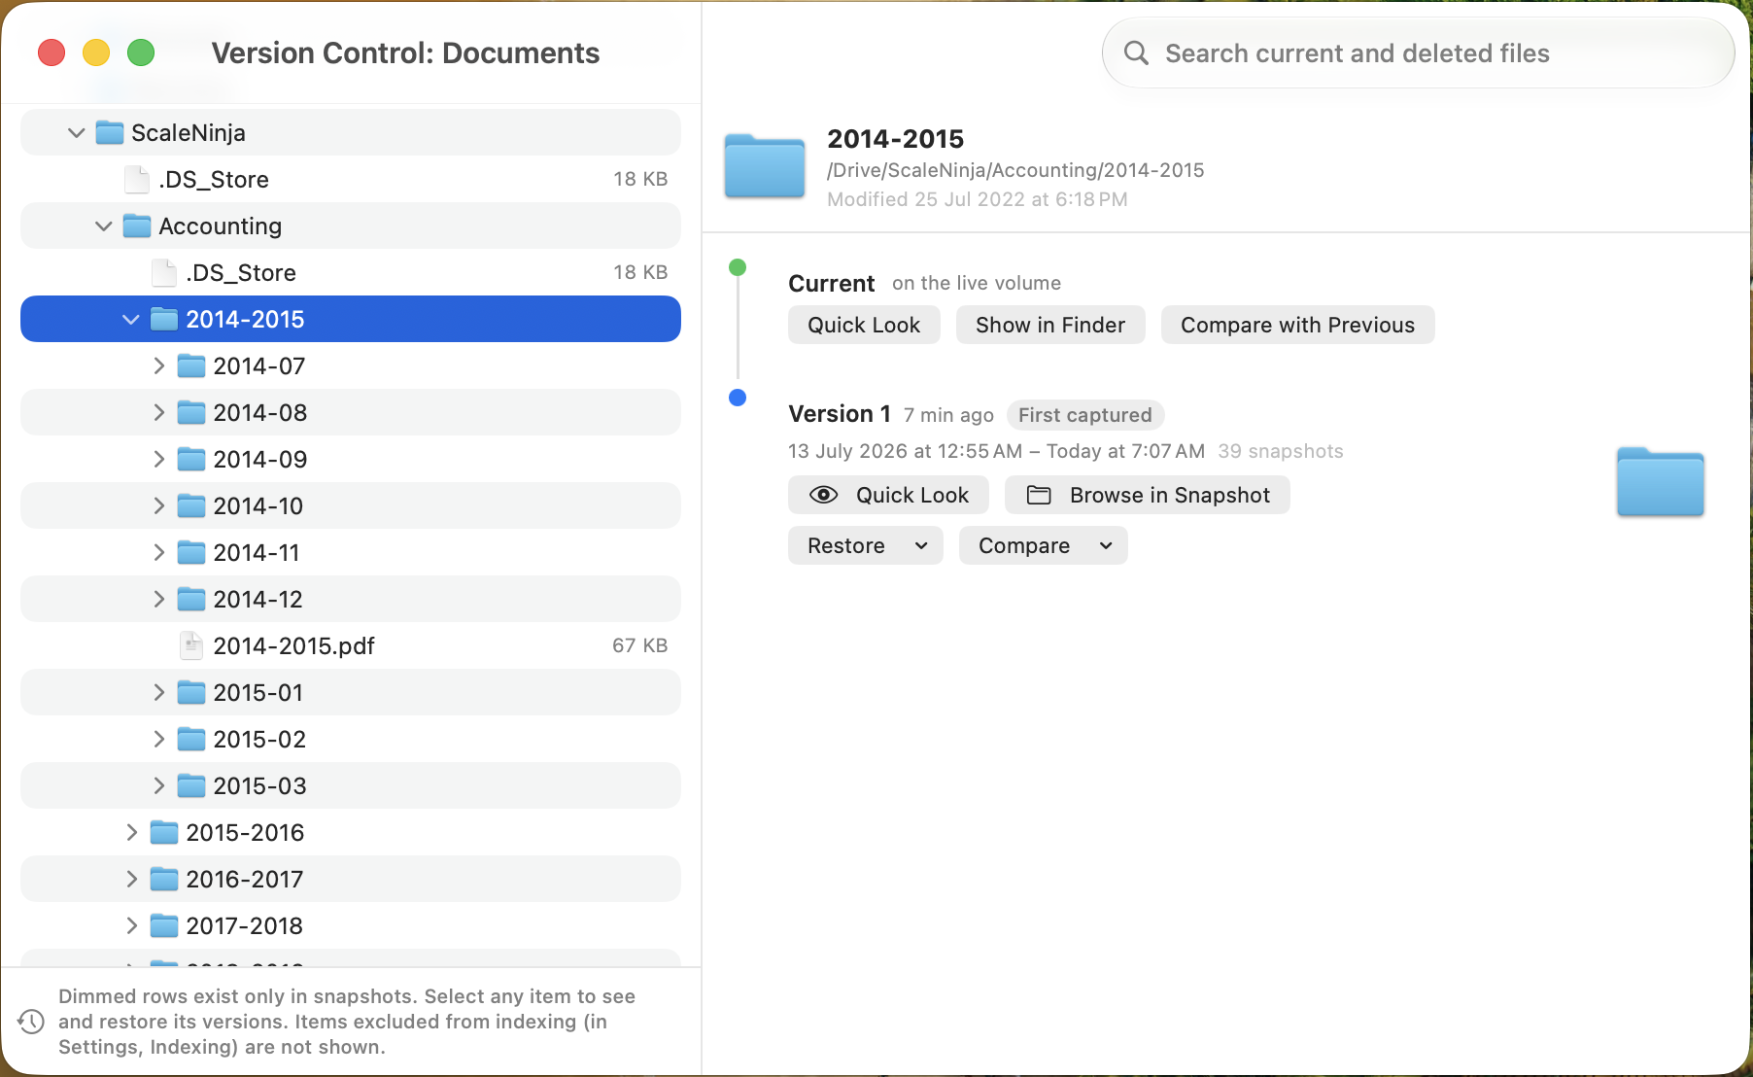Viewport: 1753px width, 1077px height.
Task: Collapse the selected 2014-2015 folder
Action: [130, 319]
